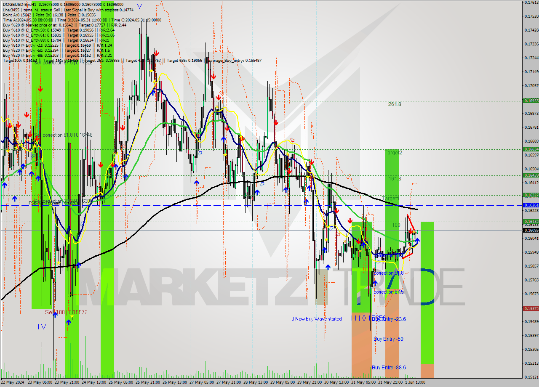
Task: Click the 0.17057 price axis value
Action: click(531, 86)
